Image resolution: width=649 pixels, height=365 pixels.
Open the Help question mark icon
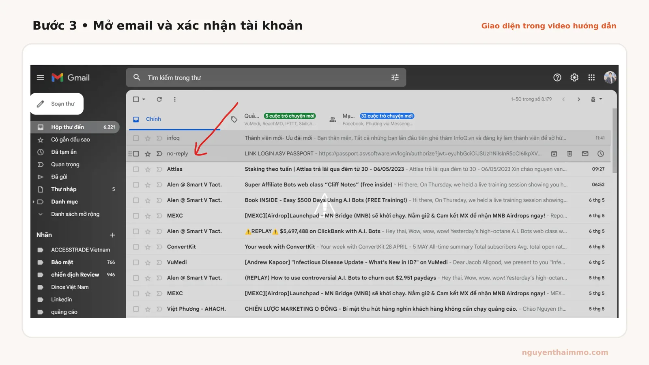click(557, 77)
